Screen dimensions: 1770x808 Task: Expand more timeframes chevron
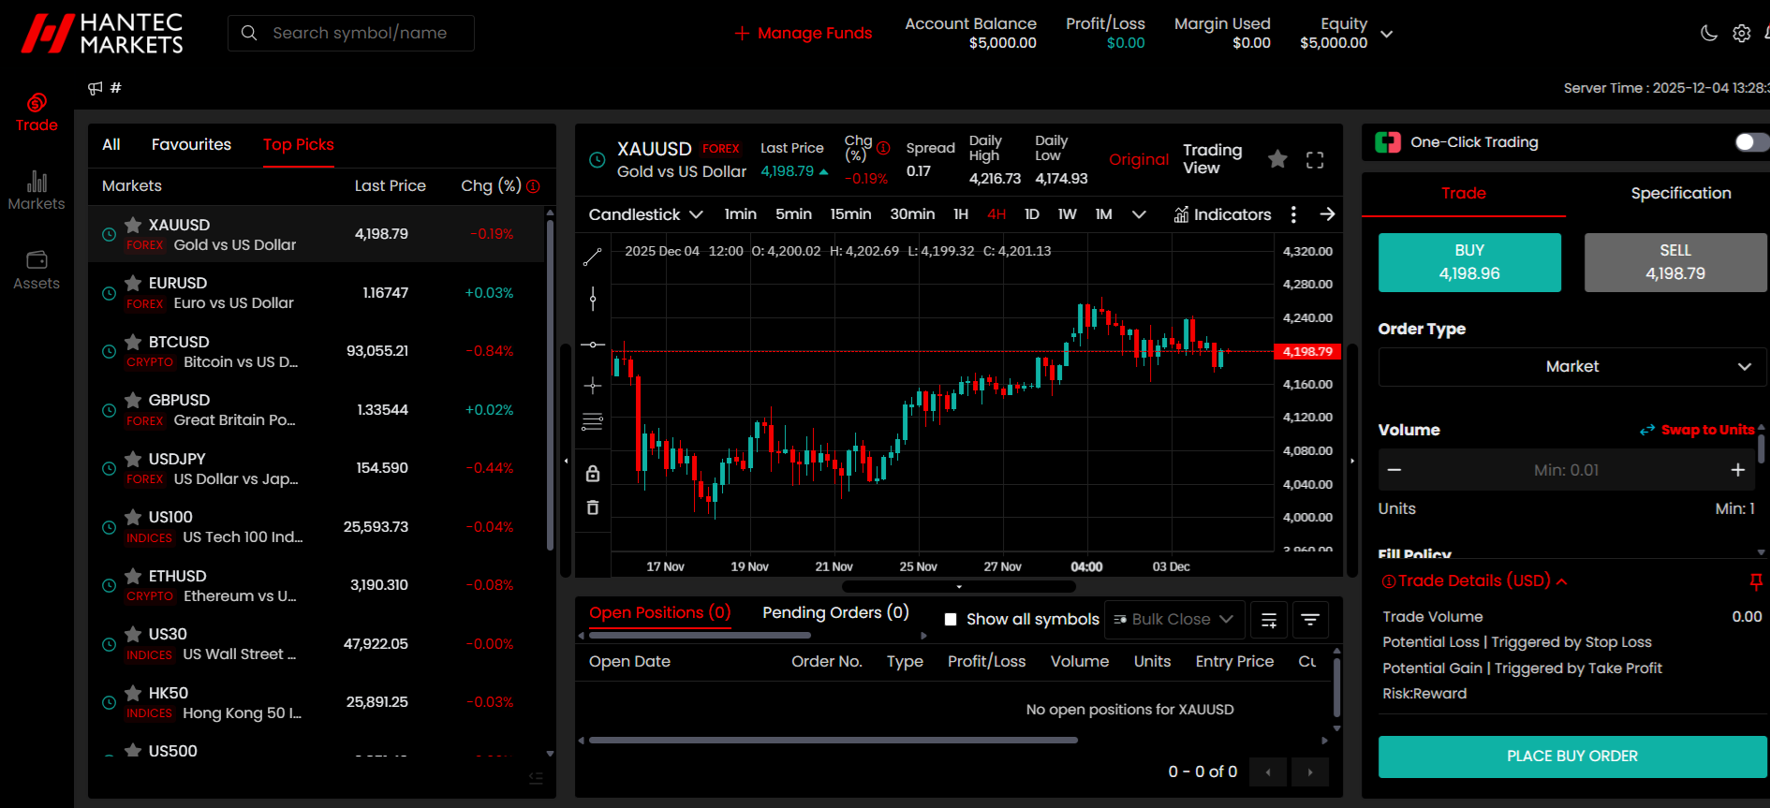[x=1139, y=214]
